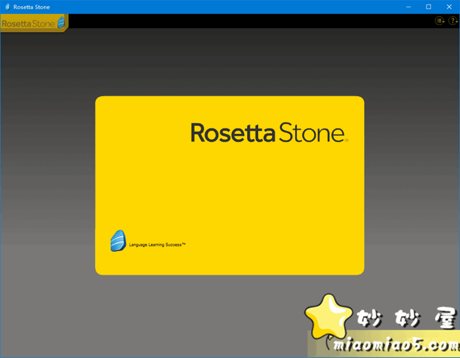Viewport: 460px width, 358px height.
Task: Minimize the Rosetta Stone window
Action: point(407,7)
